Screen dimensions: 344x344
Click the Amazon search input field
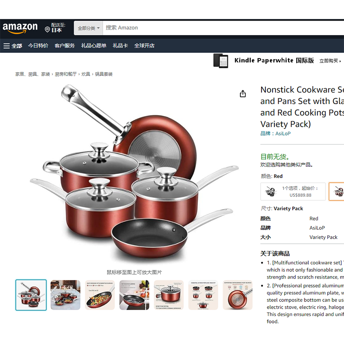coord(223,28)
